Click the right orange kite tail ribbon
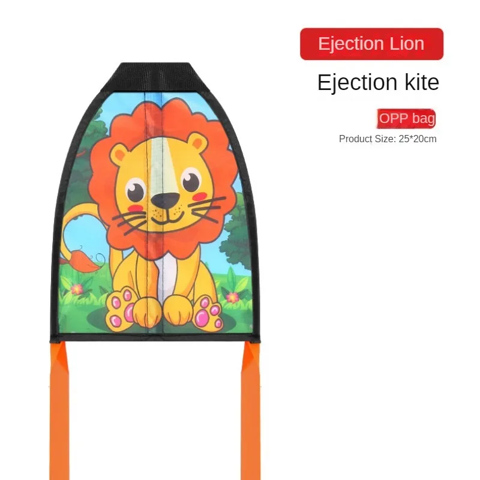This screenshot has width=480, height=480. pyautogui.click(x=251, y=410)
